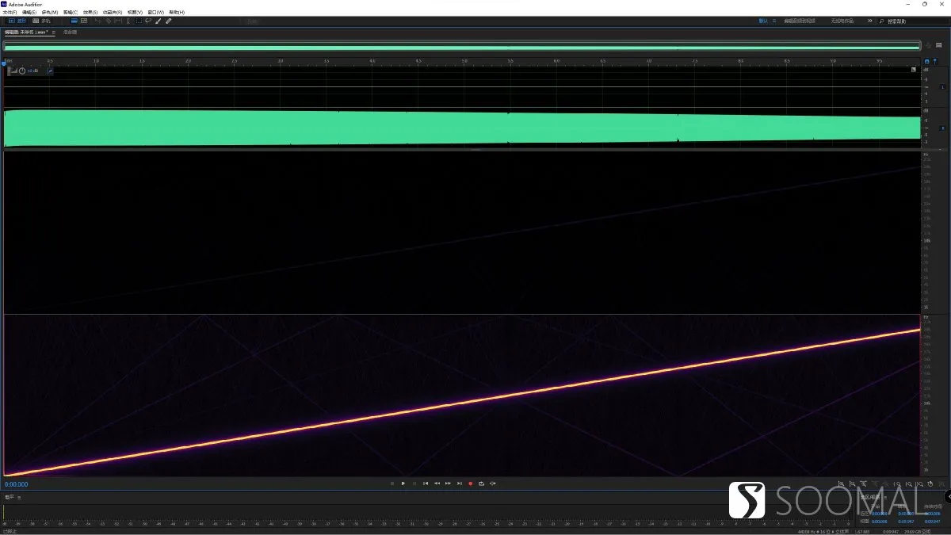Move playhead to previous marker
The image size is (951, 535).
pyautogui.click(x=426, y=483)
